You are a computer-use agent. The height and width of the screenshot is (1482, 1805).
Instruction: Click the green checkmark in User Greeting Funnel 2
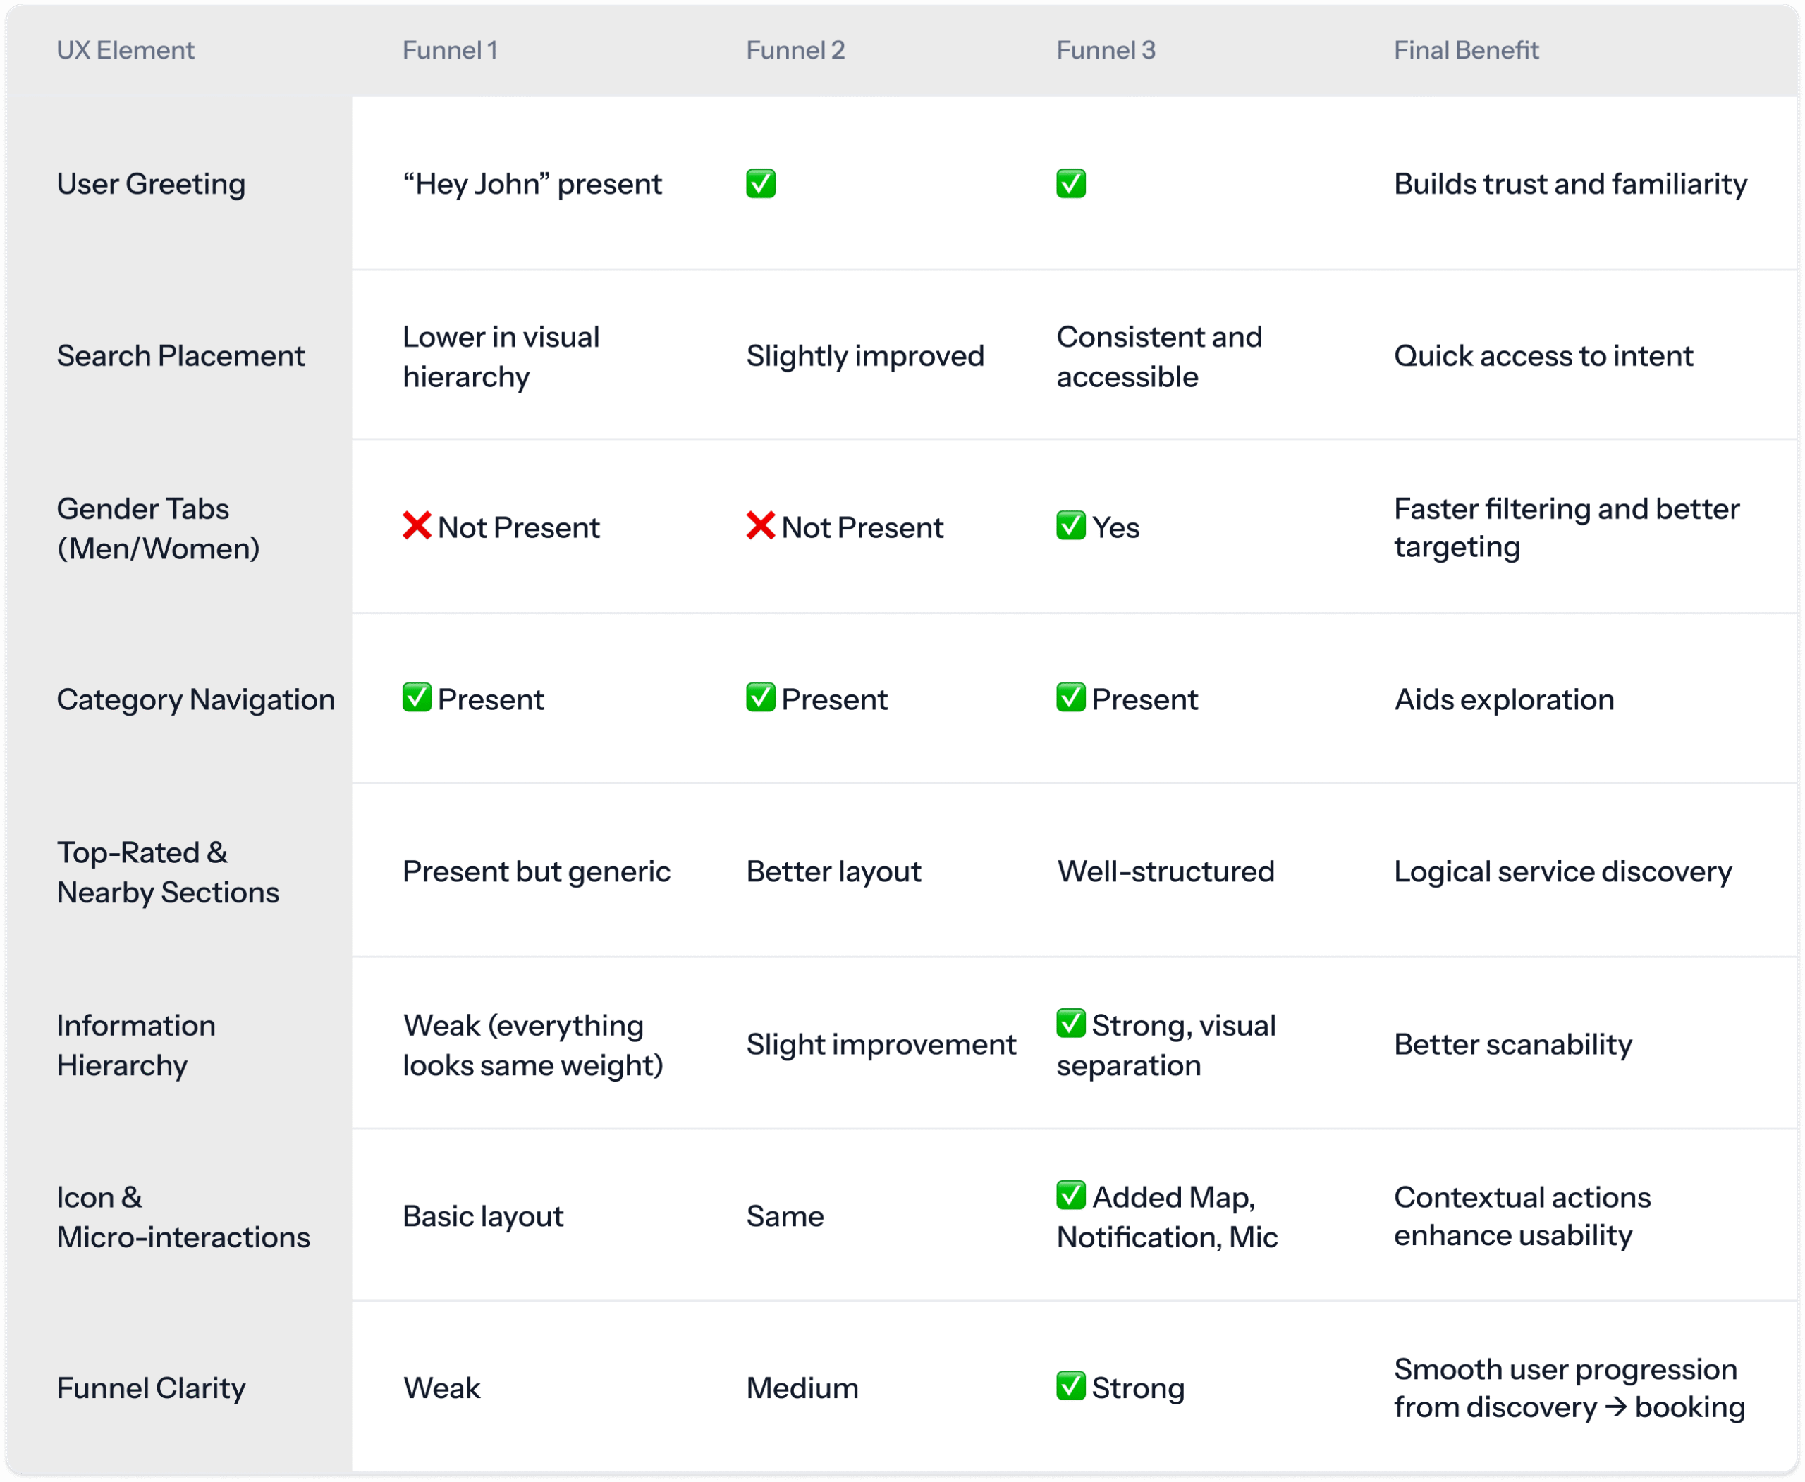click(760, 183)
